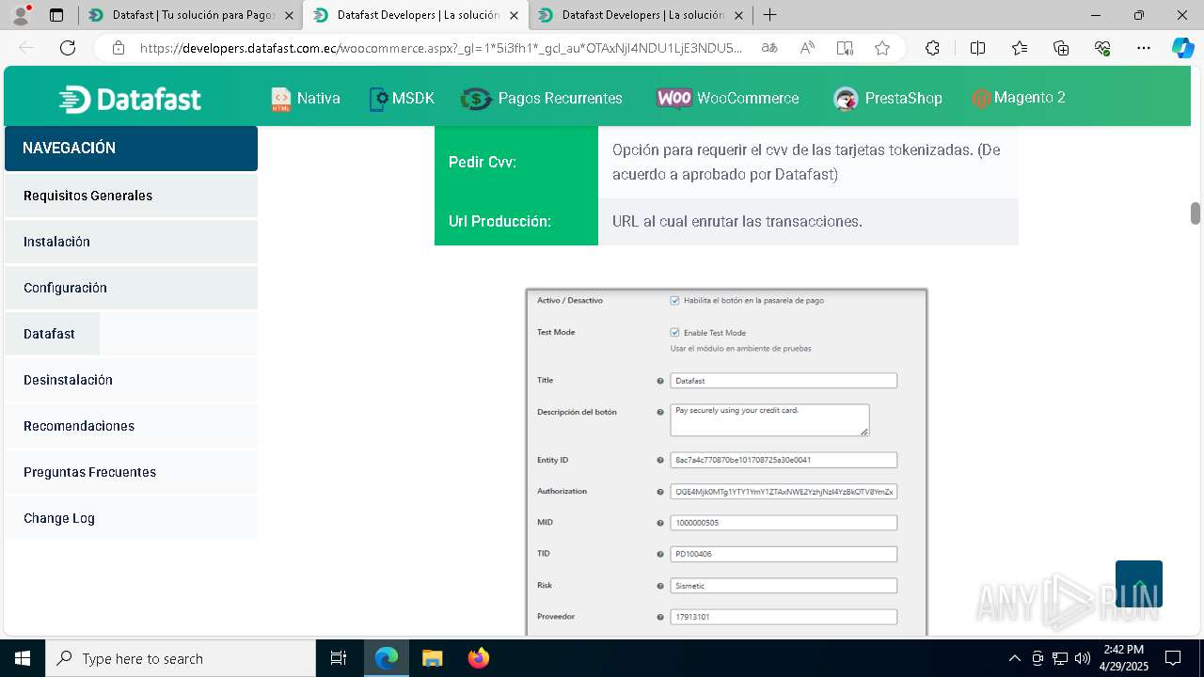Viewport: 1204px width, 677px height.
Task: Select Instalación in navigation
Action: coord(131,242)
